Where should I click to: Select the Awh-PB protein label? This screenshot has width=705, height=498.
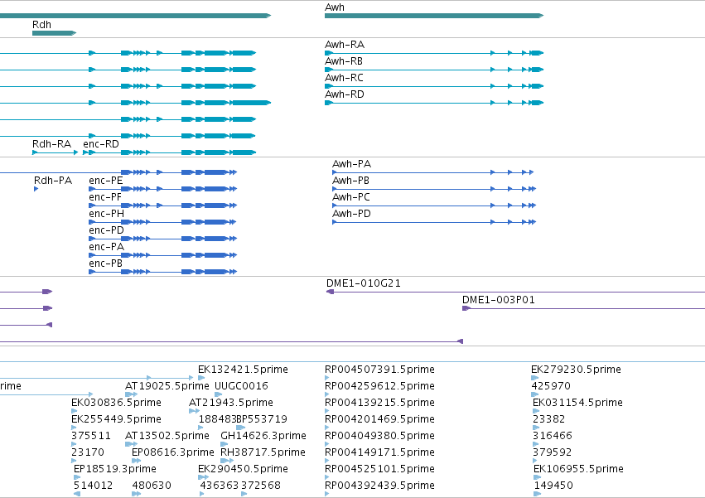coord(350,181)
